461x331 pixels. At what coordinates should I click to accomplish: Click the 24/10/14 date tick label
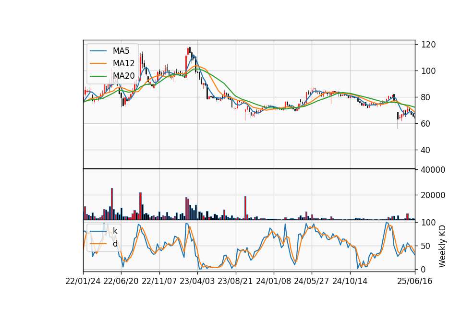[350, 282]
